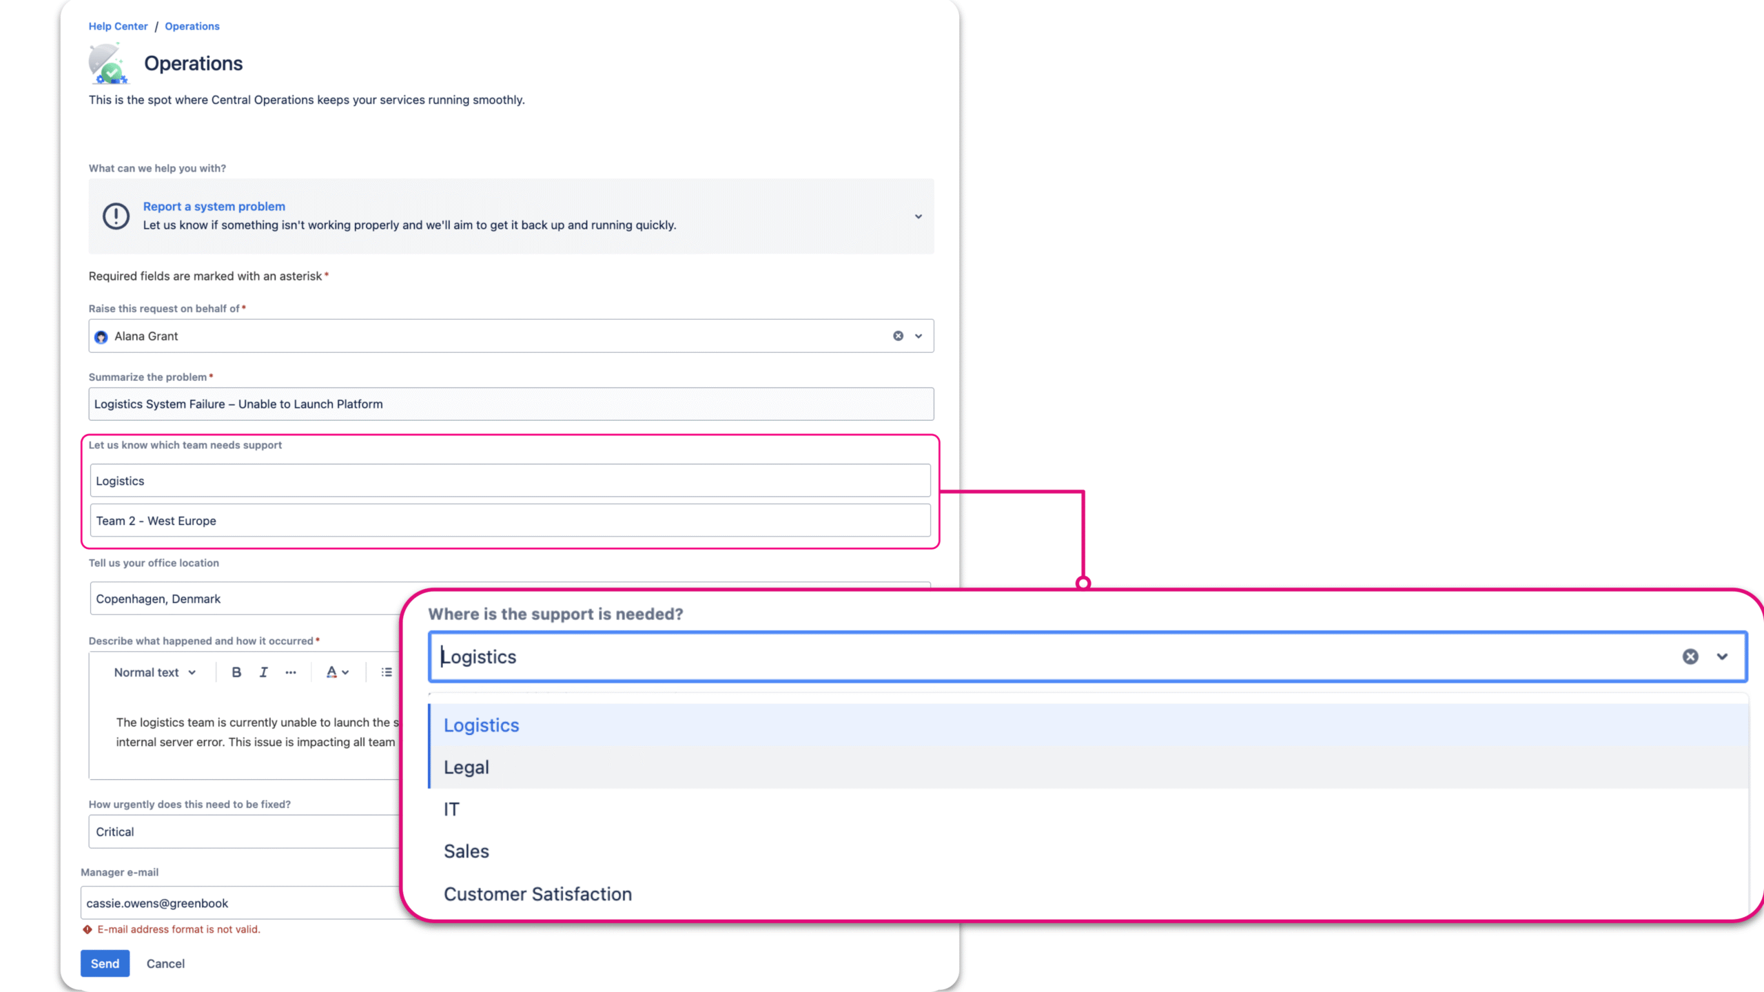Viewport: 1764px width, 992px height.
Task: Click the Send button
Action: point(105,964)
